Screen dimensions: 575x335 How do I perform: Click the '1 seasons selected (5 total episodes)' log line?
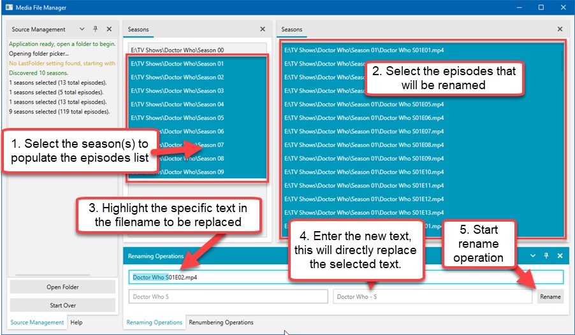pos(56,92)
